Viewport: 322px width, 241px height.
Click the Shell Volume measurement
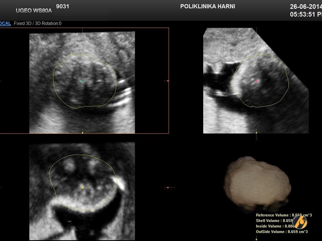(274, 221)
